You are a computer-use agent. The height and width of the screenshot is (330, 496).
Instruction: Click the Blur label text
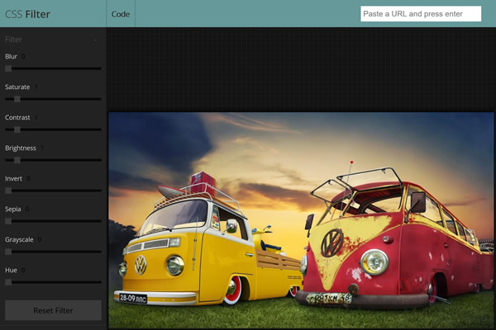pos(11,56)
